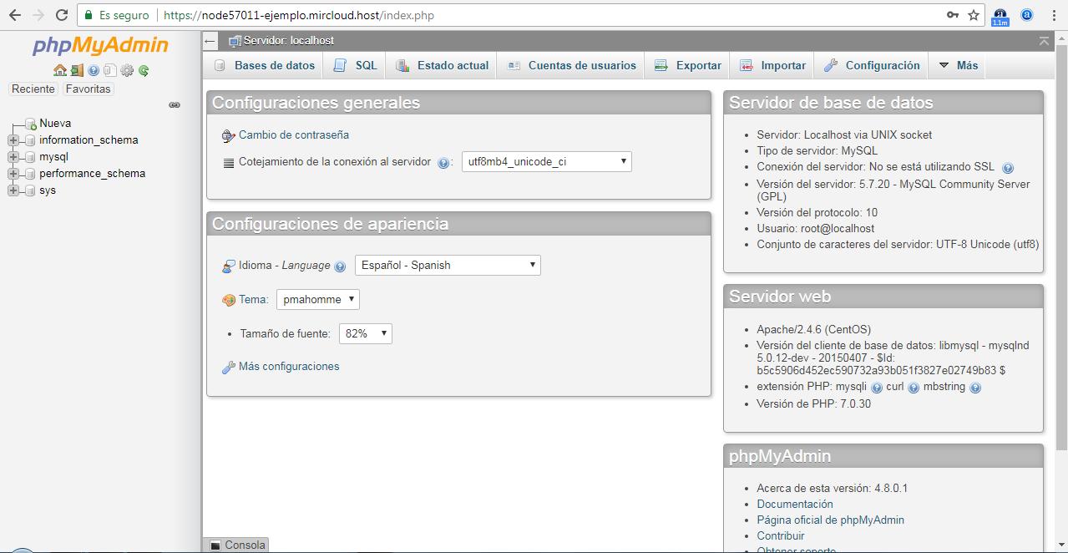
Task: Select sys database name in tree
Action: pyautogui.click(x=48, y=190)
